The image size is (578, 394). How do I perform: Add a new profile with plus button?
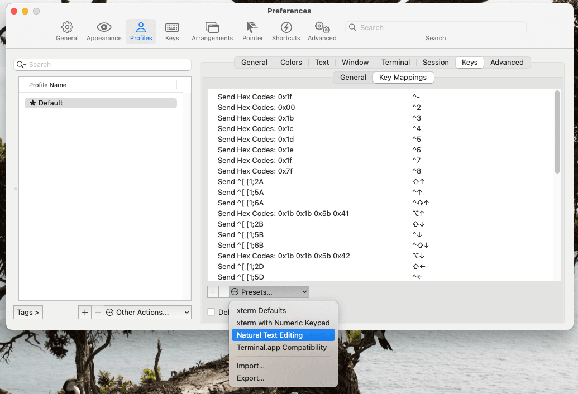pyautogui.click(x=85, y=313)
